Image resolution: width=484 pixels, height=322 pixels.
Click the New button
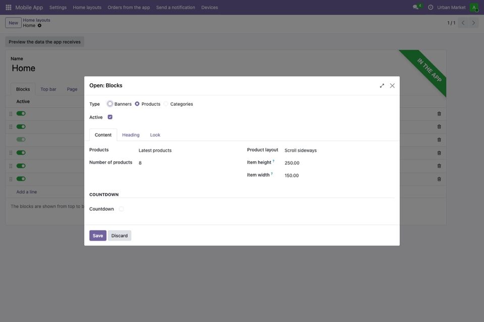(13, 23)
